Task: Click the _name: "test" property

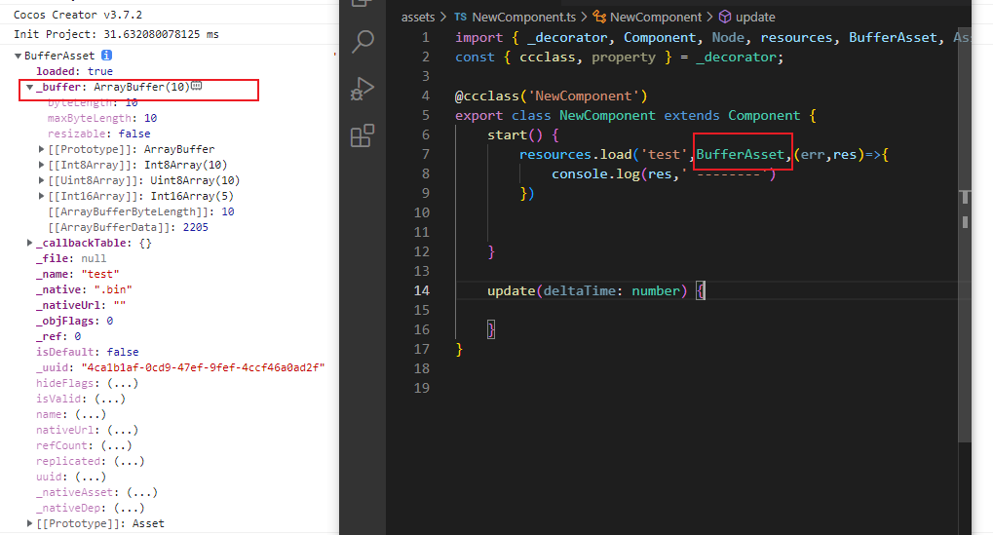Action: click(x=77, y=274)
